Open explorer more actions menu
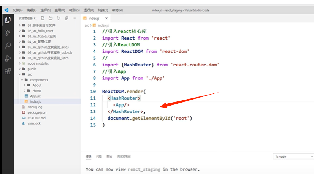 coord(74,18)
